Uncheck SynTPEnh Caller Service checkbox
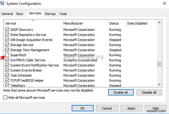Screen dimensions: 169x114 pos(7,60)
